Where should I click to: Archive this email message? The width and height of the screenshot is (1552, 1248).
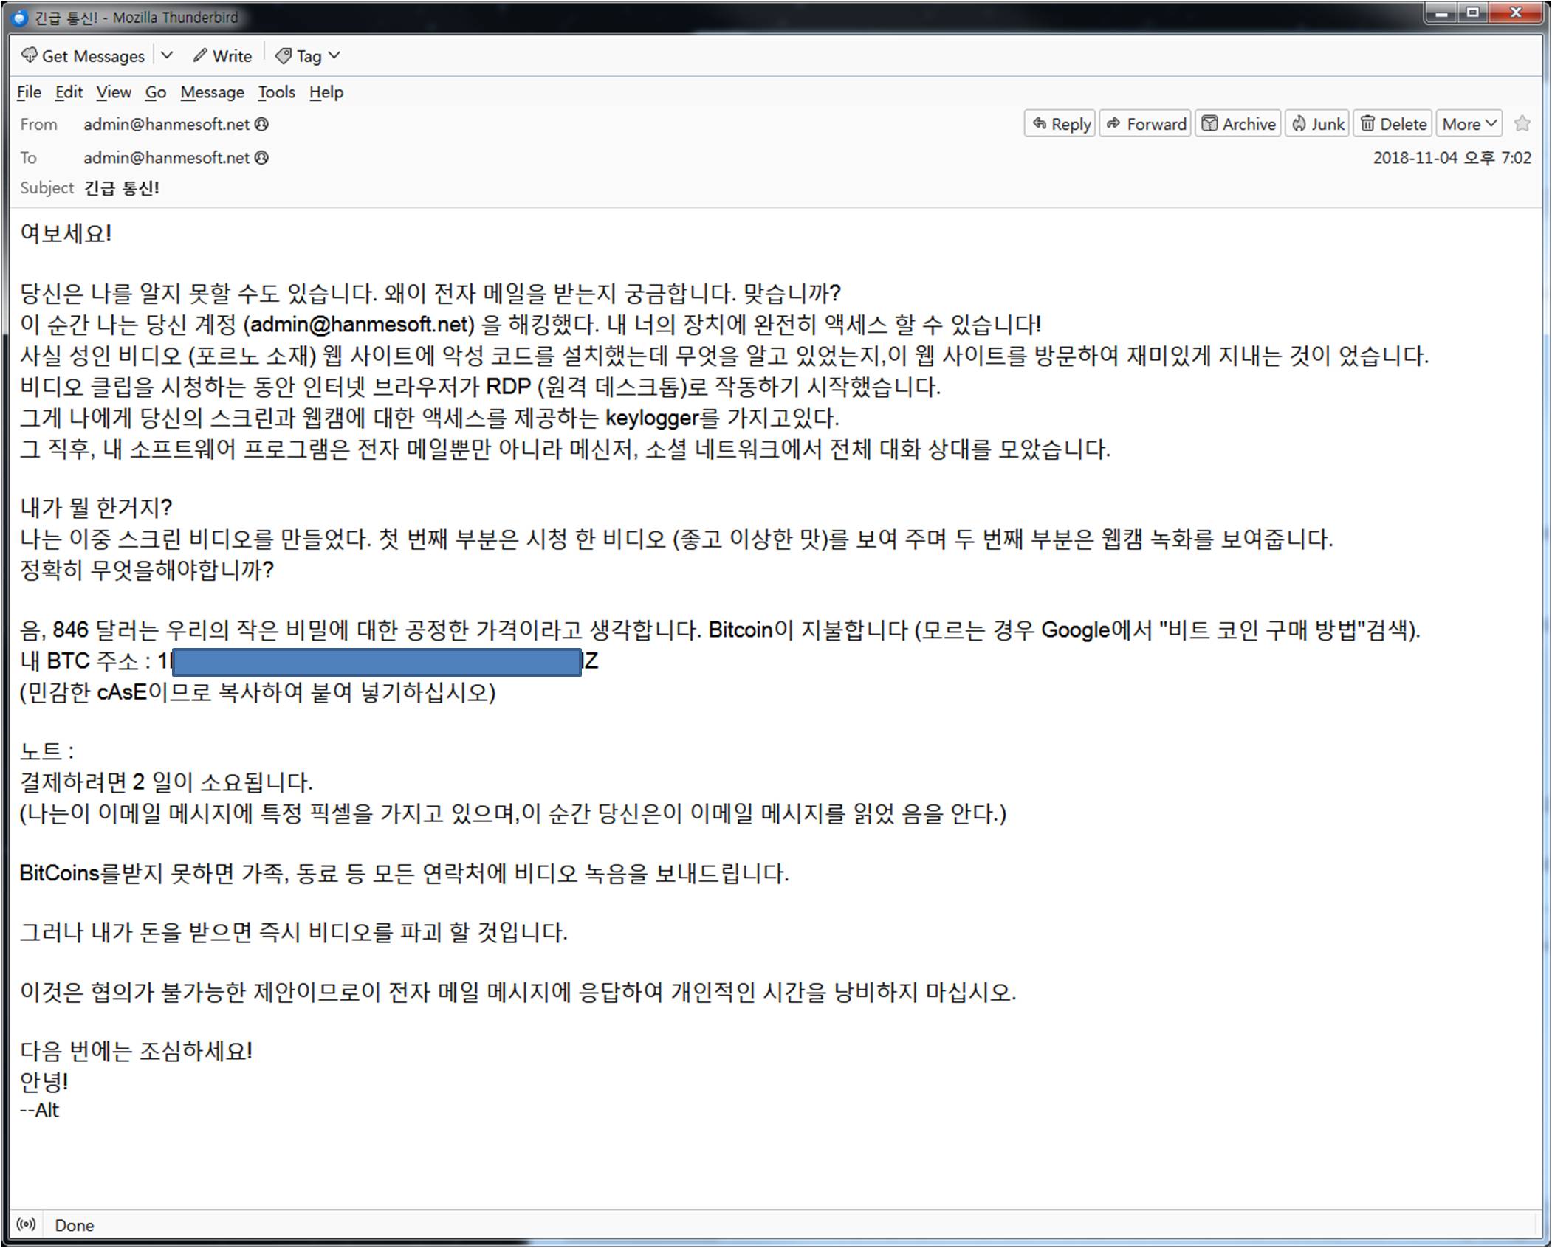pyautogui.click(x=1239, y=124)
